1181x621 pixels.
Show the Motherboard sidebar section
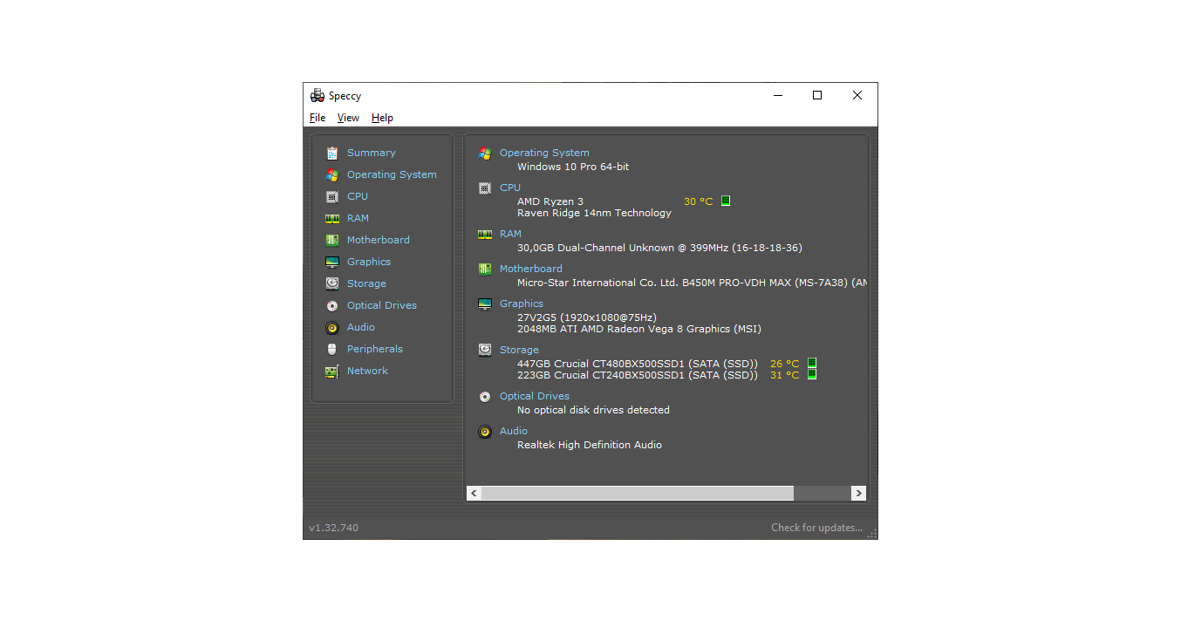click(x=378, y=240)
